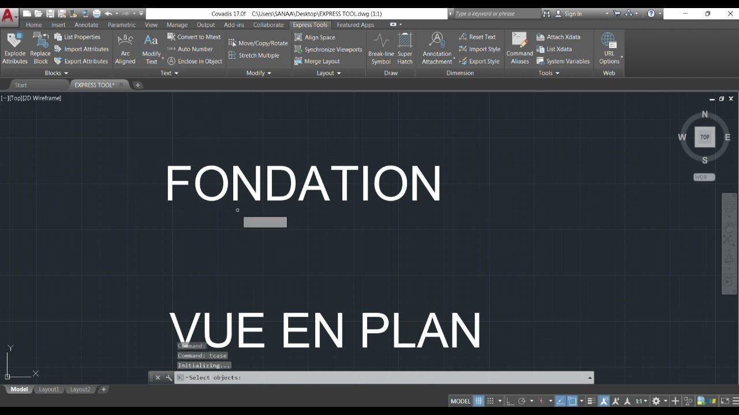Add a new layout with plus button

click(104, 389)
